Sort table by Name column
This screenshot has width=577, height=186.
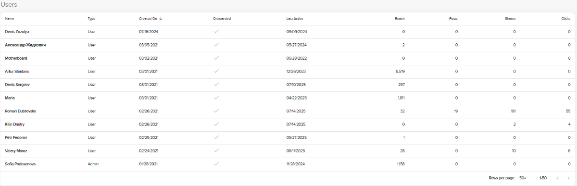point(10,19)
